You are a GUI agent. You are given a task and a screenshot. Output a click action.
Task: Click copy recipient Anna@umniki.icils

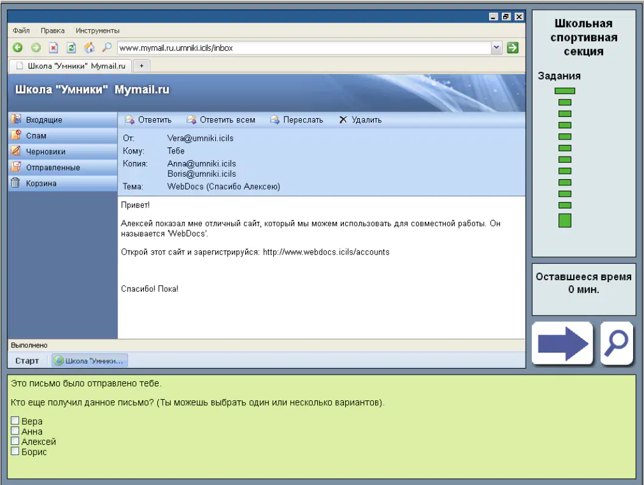click(x=202, y=164)
